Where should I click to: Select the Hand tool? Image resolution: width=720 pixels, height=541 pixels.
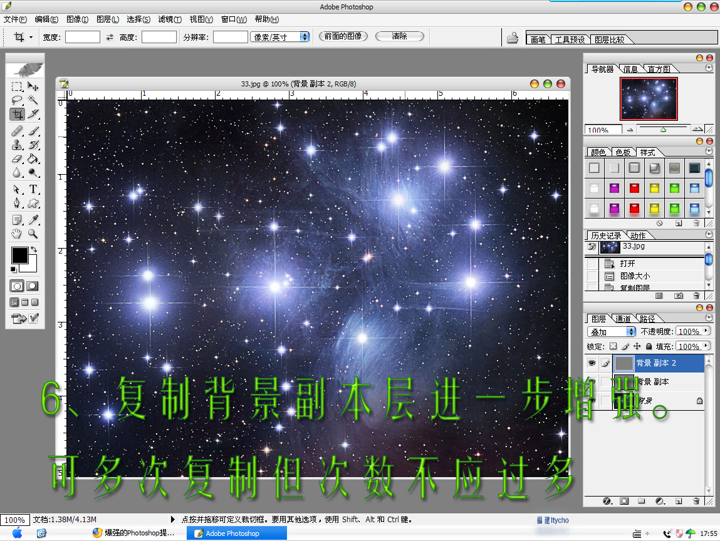click(17, 234)
